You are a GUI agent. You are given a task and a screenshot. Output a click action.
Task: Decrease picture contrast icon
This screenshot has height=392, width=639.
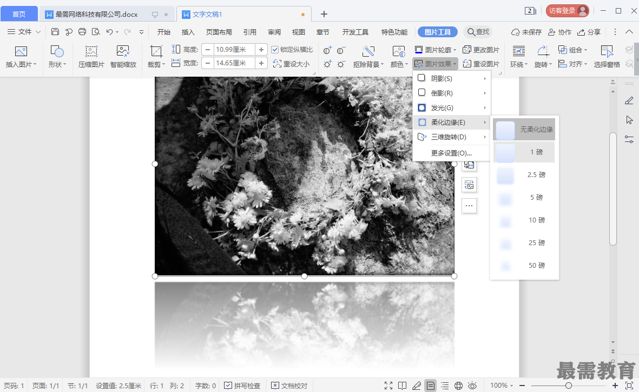point(341,50)
